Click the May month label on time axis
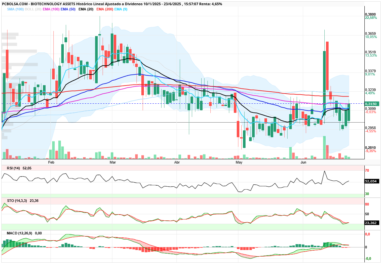Viewport: 382px width, 264px height. [x=239, y=162]
